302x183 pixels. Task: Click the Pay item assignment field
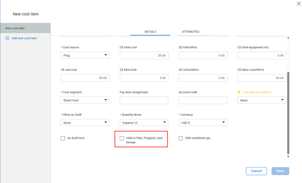coord(144,100)
